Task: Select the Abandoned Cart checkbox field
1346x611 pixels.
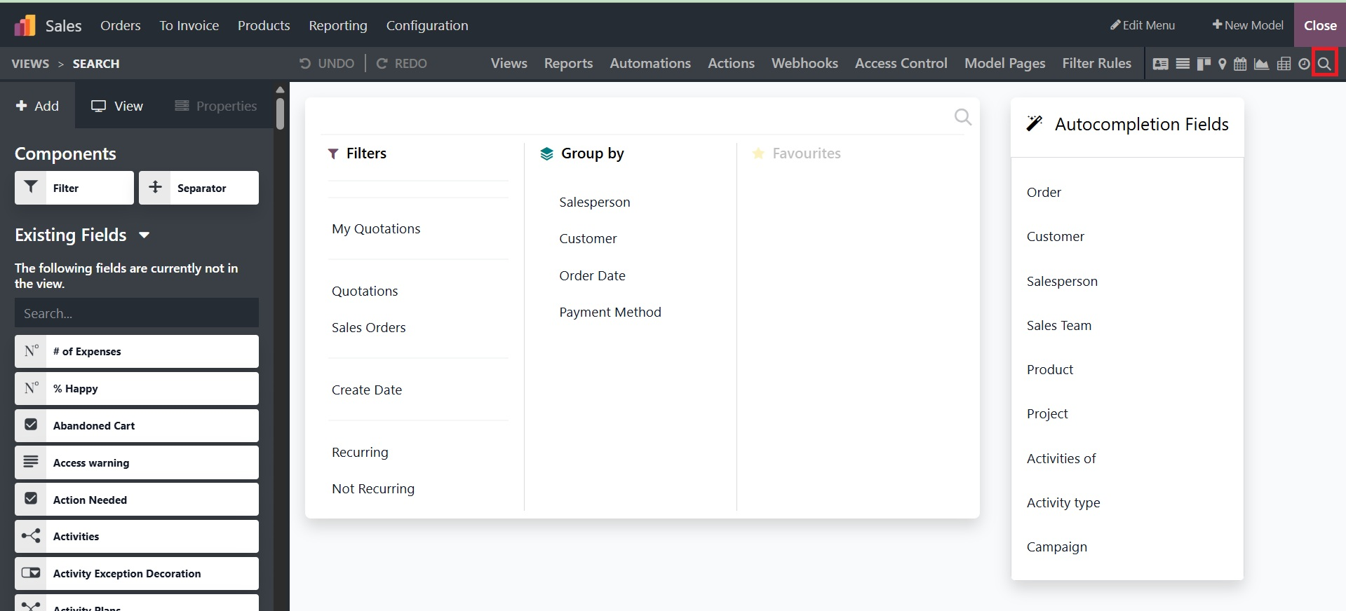Action: [x=137, y=425]
